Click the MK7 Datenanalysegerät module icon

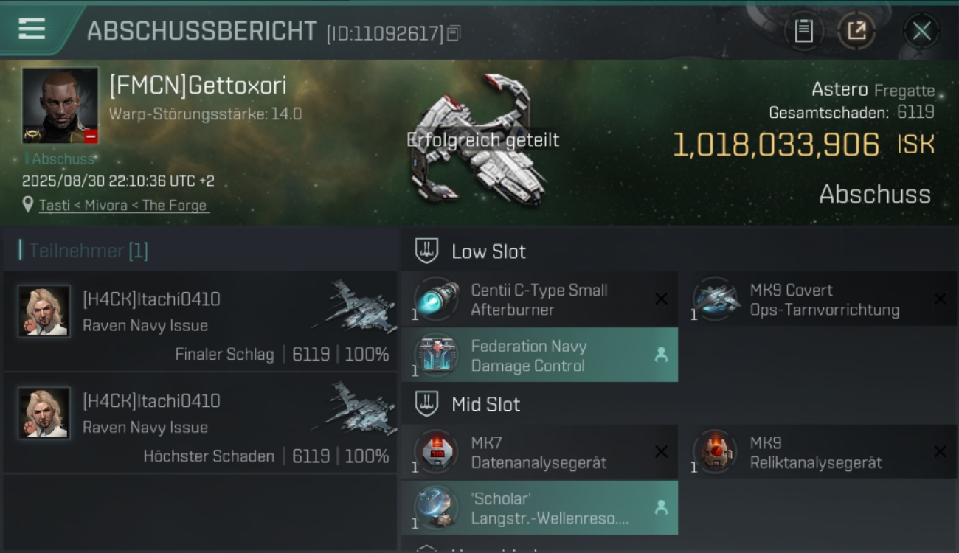[x=436, y=451]
